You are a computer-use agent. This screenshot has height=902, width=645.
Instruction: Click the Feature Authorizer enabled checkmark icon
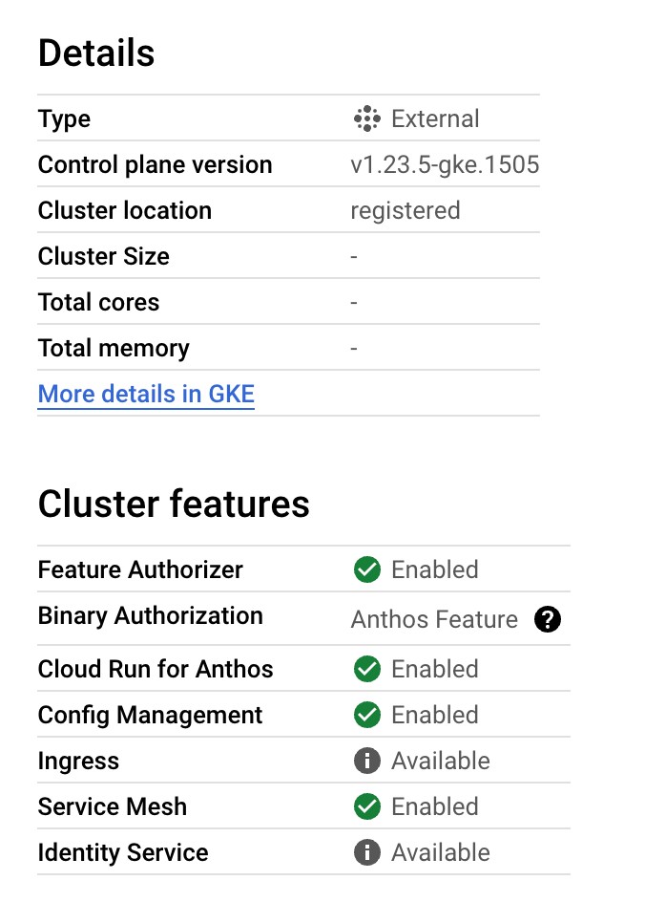(x=366, y=569)
